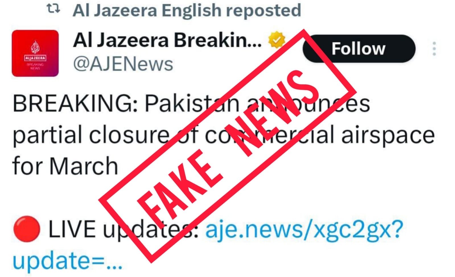This screenshot has height=277, width=455.
Task: Click the word "reposted" in the header
Action: click(263, 11)
